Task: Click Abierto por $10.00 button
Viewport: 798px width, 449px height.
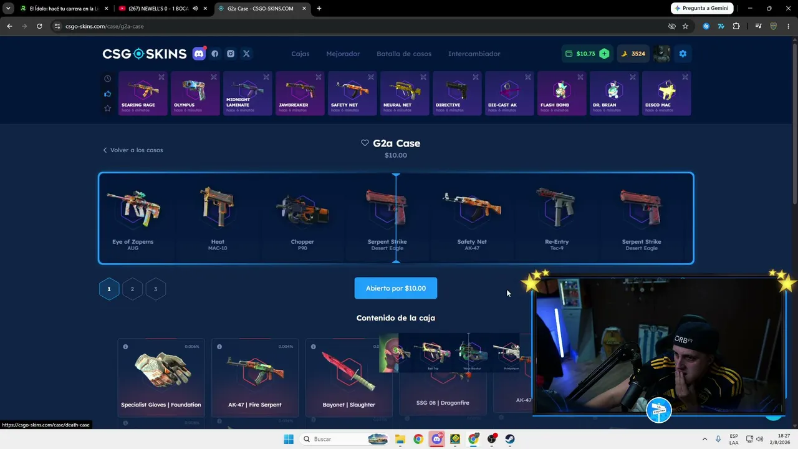Action: point(396,288)
